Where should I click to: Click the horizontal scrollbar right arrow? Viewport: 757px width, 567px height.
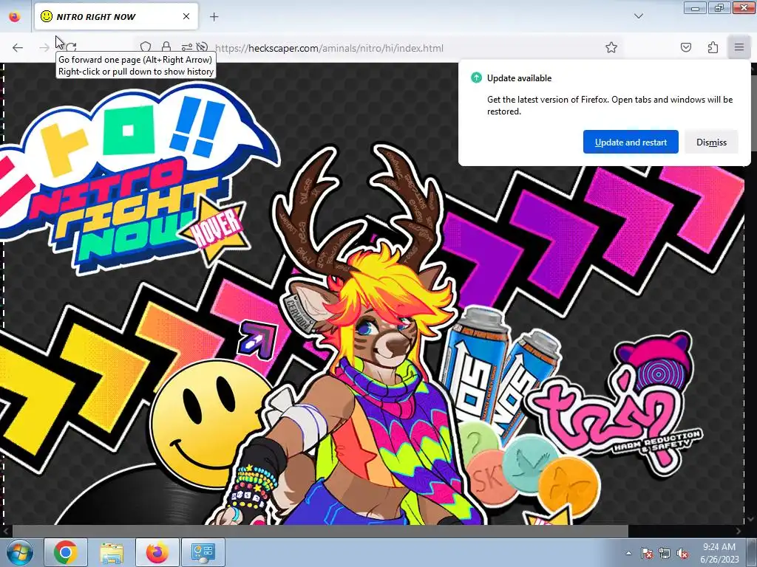[739, 531]
